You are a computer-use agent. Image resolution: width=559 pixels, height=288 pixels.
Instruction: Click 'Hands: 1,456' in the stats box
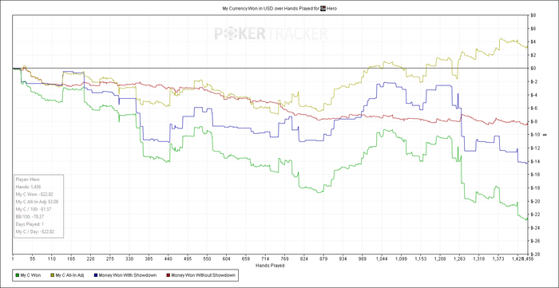pos(27,187)
